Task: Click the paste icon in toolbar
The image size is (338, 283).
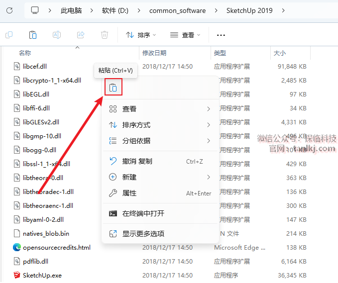Action: coord(33,35)
